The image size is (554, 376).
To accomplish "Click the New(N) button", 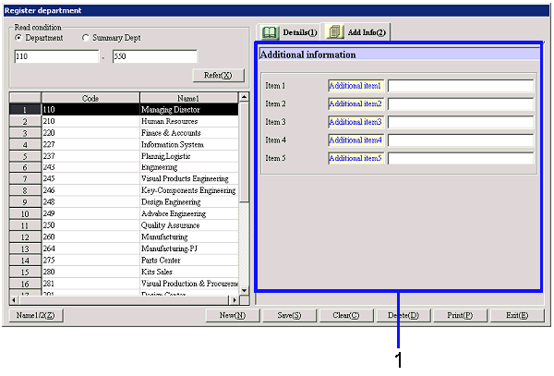I will 232,315.
